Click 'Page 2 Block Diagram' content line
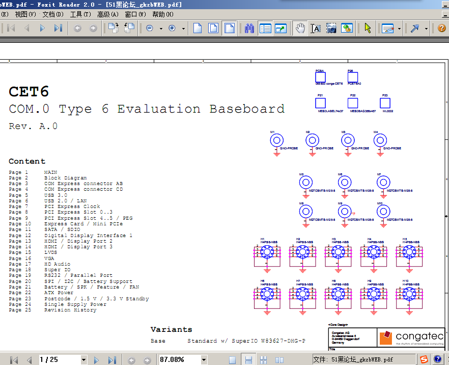Screen dimensions: 449x365 48,178
